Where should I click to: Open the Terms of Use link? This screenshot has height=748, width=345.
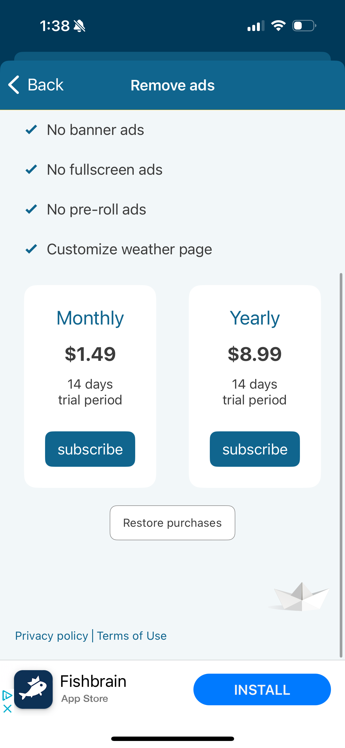click(x=132, y=636)
